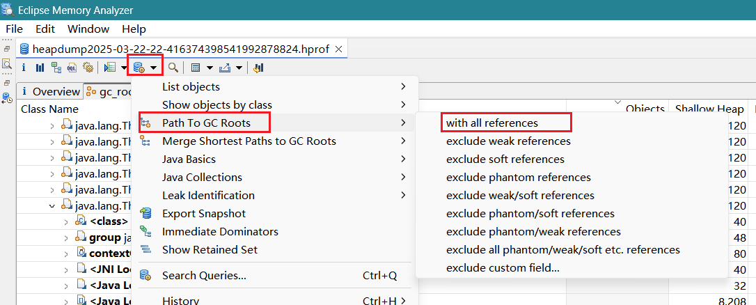The image size is (756, 305).
Task: Open the Java Collections submenu
Action: click(275, 177)
